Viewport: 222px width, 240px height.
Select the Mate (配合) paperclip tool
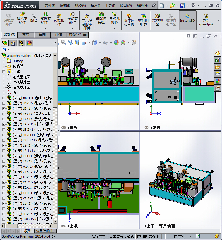(34, 18)
